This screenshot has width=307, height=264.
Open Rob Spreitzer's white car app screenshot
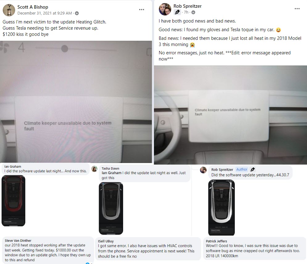(x=222, y=207)
